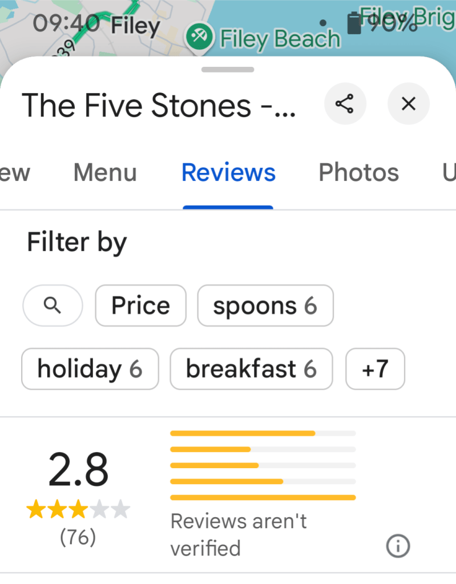Pull up the sheet drag handle
The height and width of the screenshot is (584, 456).
[228, 70]
